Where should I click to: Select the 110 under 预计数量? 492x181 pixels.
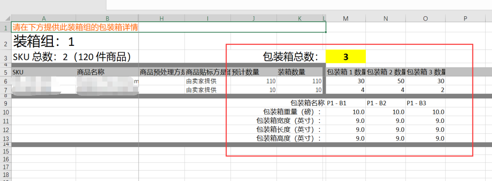click(270, 82)
